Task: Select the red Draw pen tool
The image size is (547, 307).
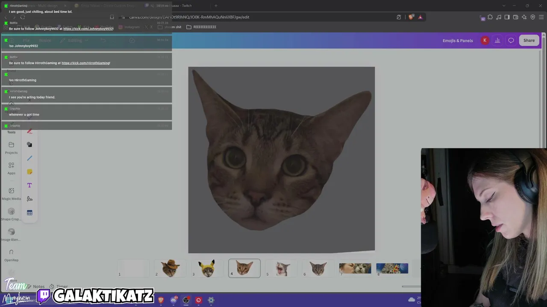Action: pyautogui.click(x=29, y=131)
